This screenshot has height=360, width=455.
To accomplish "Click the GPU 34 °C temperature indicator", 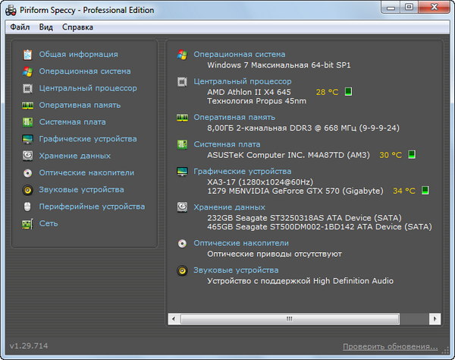I will [425, 190].
